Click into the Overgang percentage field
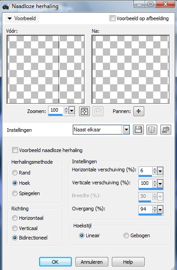 [146, 209]
